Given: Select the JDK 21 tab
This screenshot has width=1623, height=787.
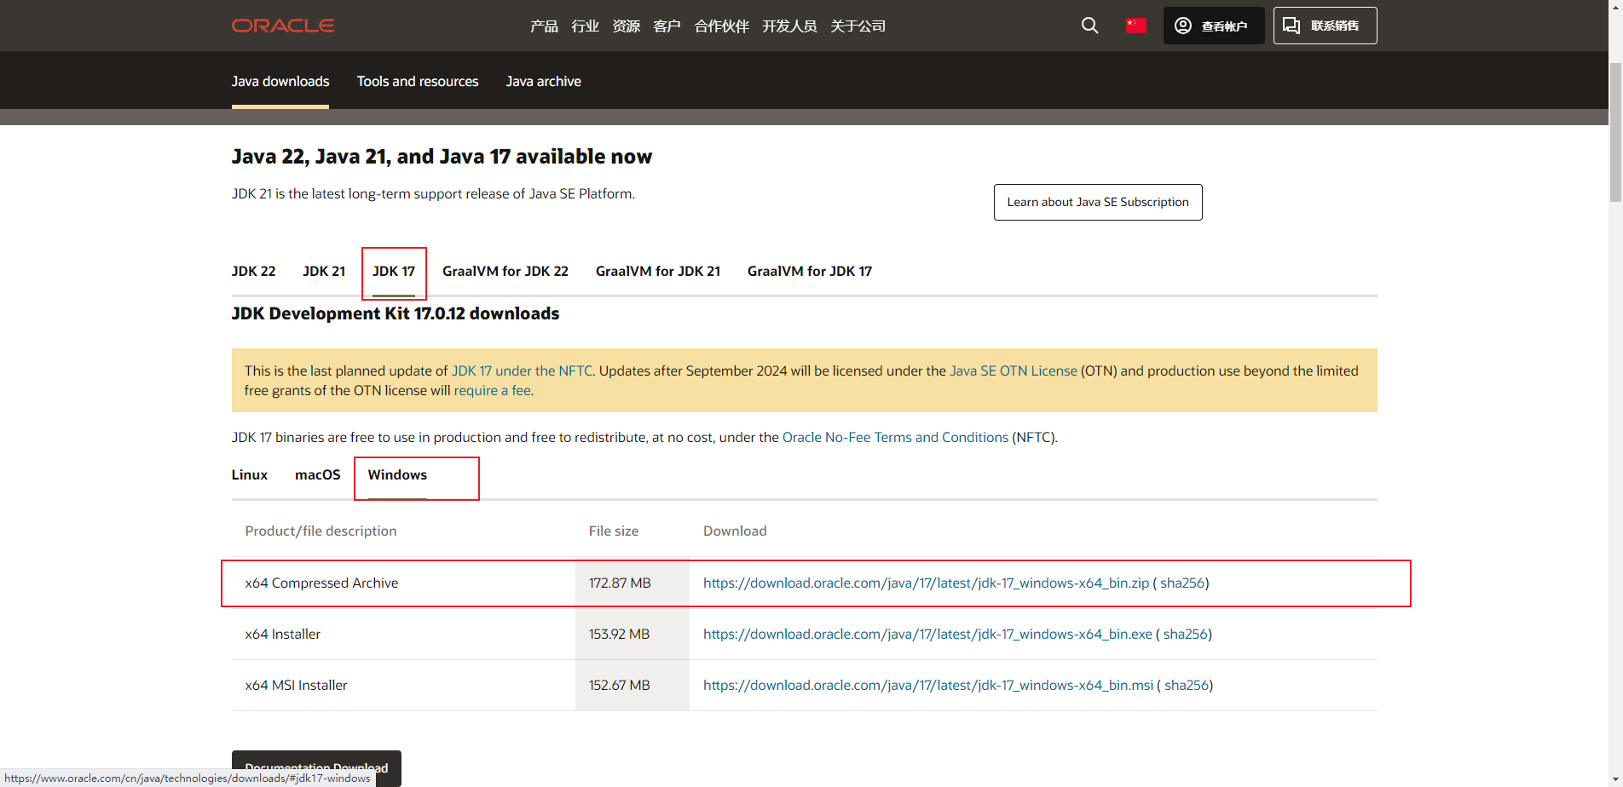Looking at the screenshot, I should [x=324, y=272].
